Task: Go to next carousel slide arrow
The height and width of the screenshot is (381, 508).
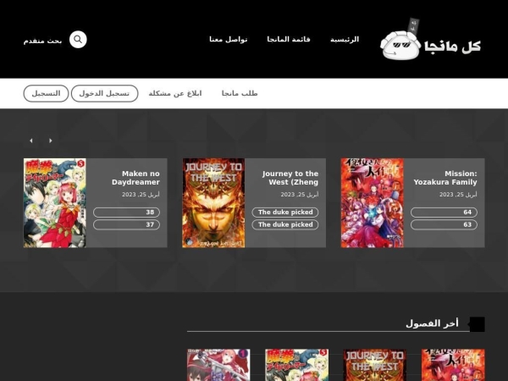Action: [51, 141]
